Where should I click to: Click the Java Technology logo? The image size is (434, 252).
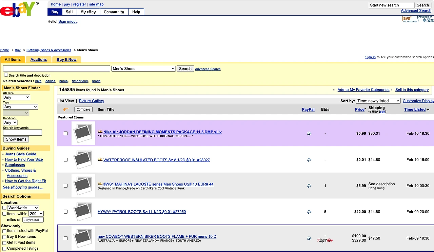pyautogui.click(x=410, y=19)
